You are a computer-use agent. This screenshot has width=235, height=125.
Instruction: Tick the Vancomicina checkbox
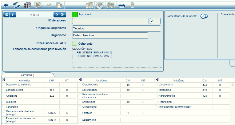(157, 85)
